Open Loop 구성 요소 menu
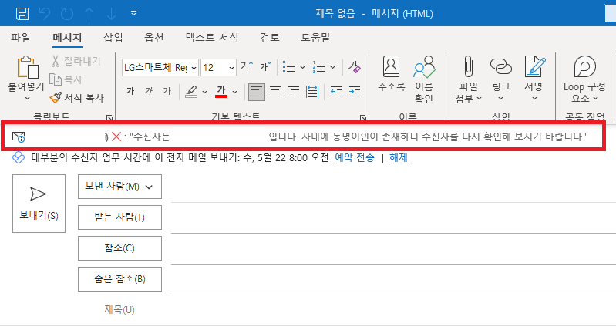 click(584, 79)
